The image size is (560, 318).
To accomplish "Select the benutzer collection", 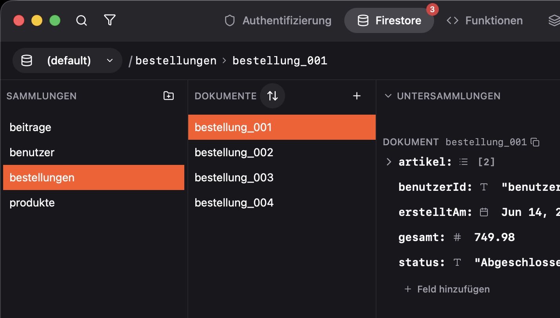I will (94, 152).
